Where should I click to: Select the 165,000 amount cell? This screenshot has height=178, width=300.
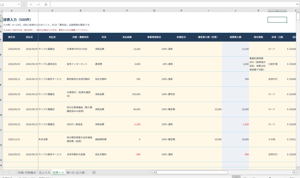point(127,94)
